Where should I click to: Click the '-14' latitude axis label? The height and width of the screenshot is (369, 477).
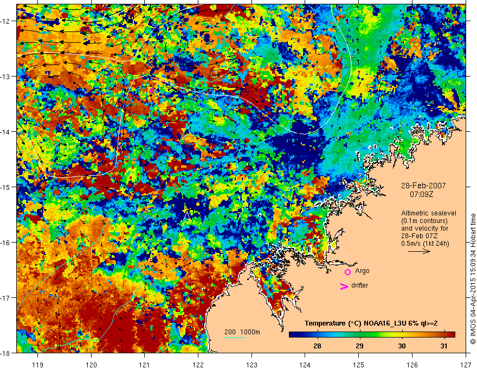pyautogui.click(x=6, y=132)
